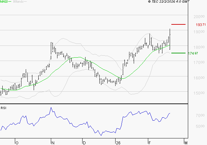
Task: Click the 26 year marker on time axis
Action: click(118, 143)
